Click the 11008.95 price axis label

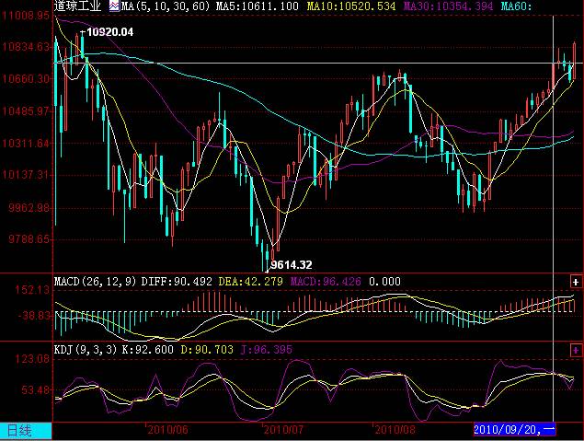coord(26,16)
